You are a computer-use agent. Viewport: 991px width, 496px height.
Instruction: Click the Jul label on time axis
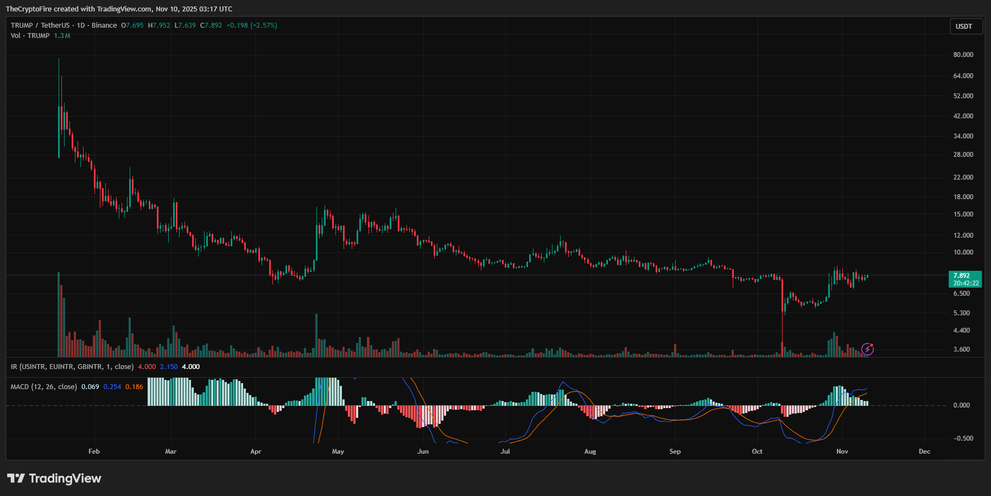(505, 452)
